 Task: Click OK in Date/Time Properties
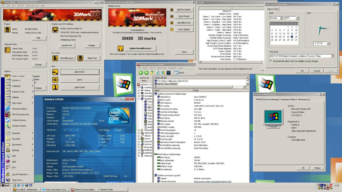pos(302,71)
